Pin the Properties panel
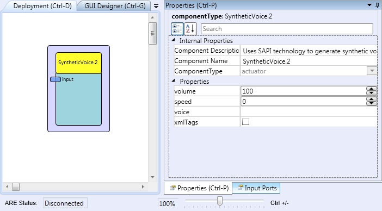Viewport: 382px width, 211px height. [377, 5]
